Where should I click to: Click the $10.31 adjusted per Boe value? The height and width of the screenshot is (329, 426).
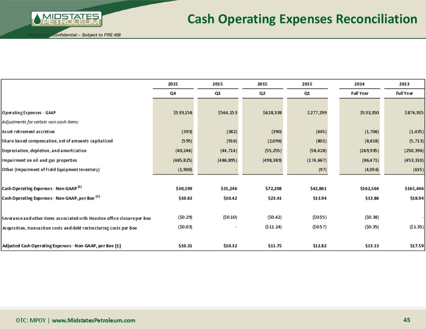pyautogui.click(x=186, y=246)
